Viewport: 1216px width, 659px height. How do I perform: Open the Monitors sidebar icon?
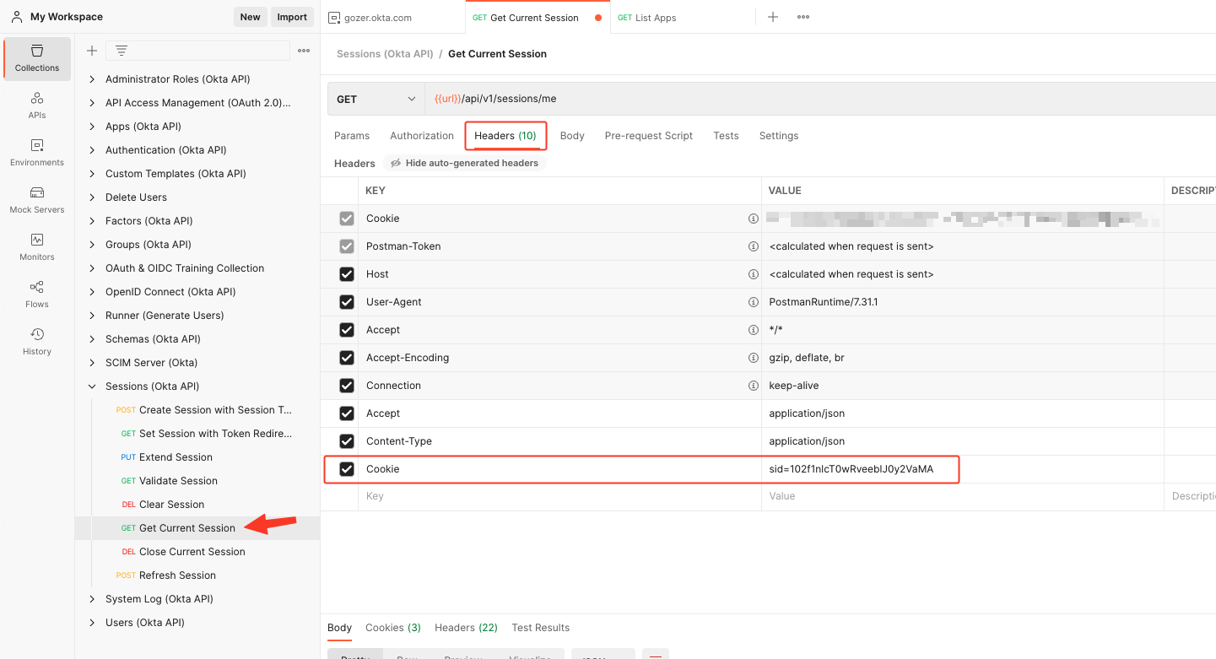click(37, 246)
